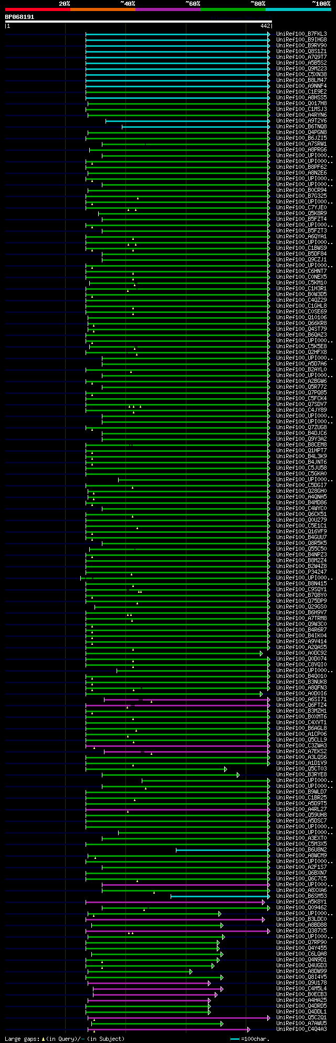Screen dimensions: 336x1043
Task: Click label UniRef100_C4Q4A3
Action: [x=301, y=1029]
